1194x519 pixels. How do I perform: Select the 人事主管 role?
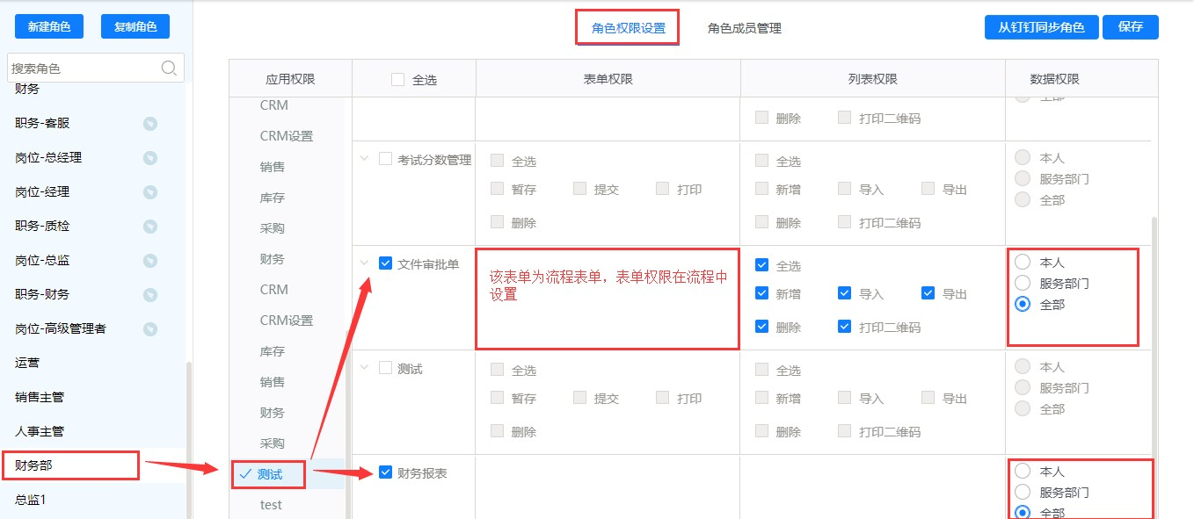40,431
